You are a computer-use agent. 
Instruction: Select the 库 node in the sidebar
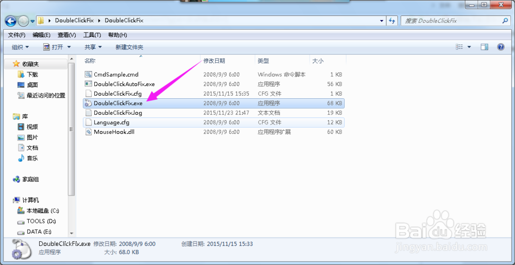coord(25,116)
